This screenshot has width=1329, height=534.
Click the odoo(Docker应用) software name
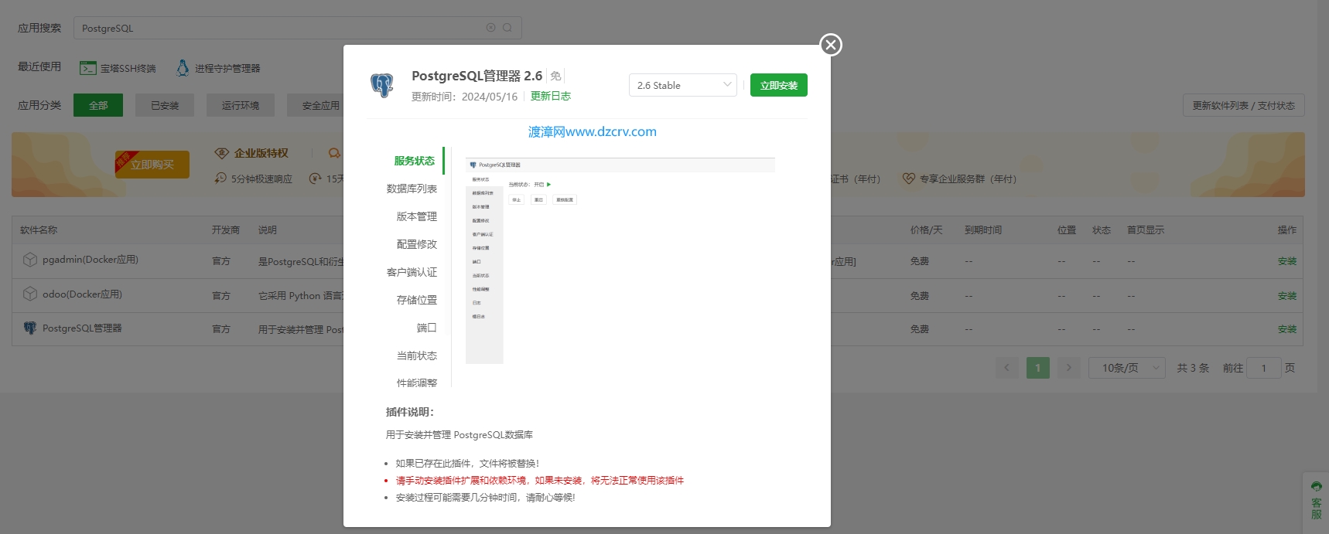pos(82,294)
